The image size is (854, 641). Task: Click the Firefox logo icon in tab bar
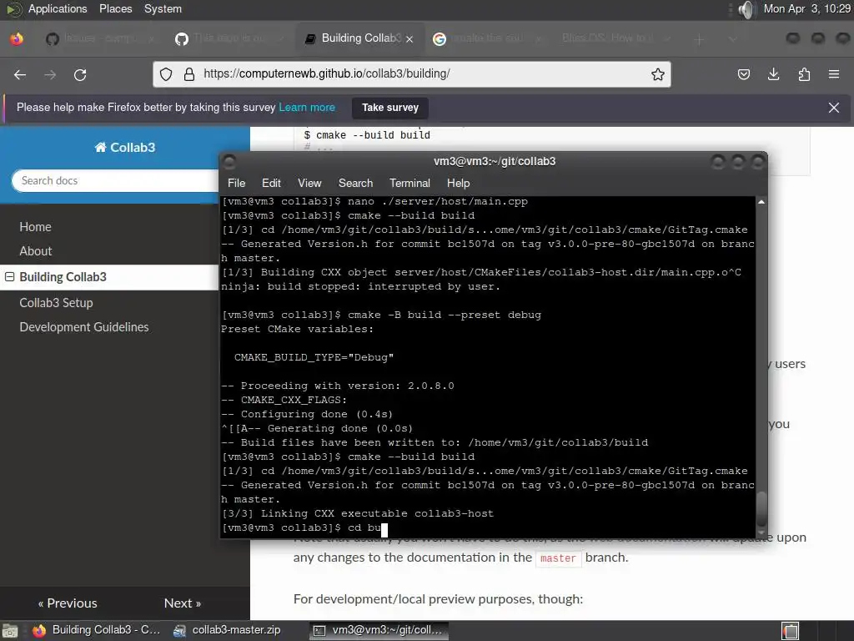[17, 38]
